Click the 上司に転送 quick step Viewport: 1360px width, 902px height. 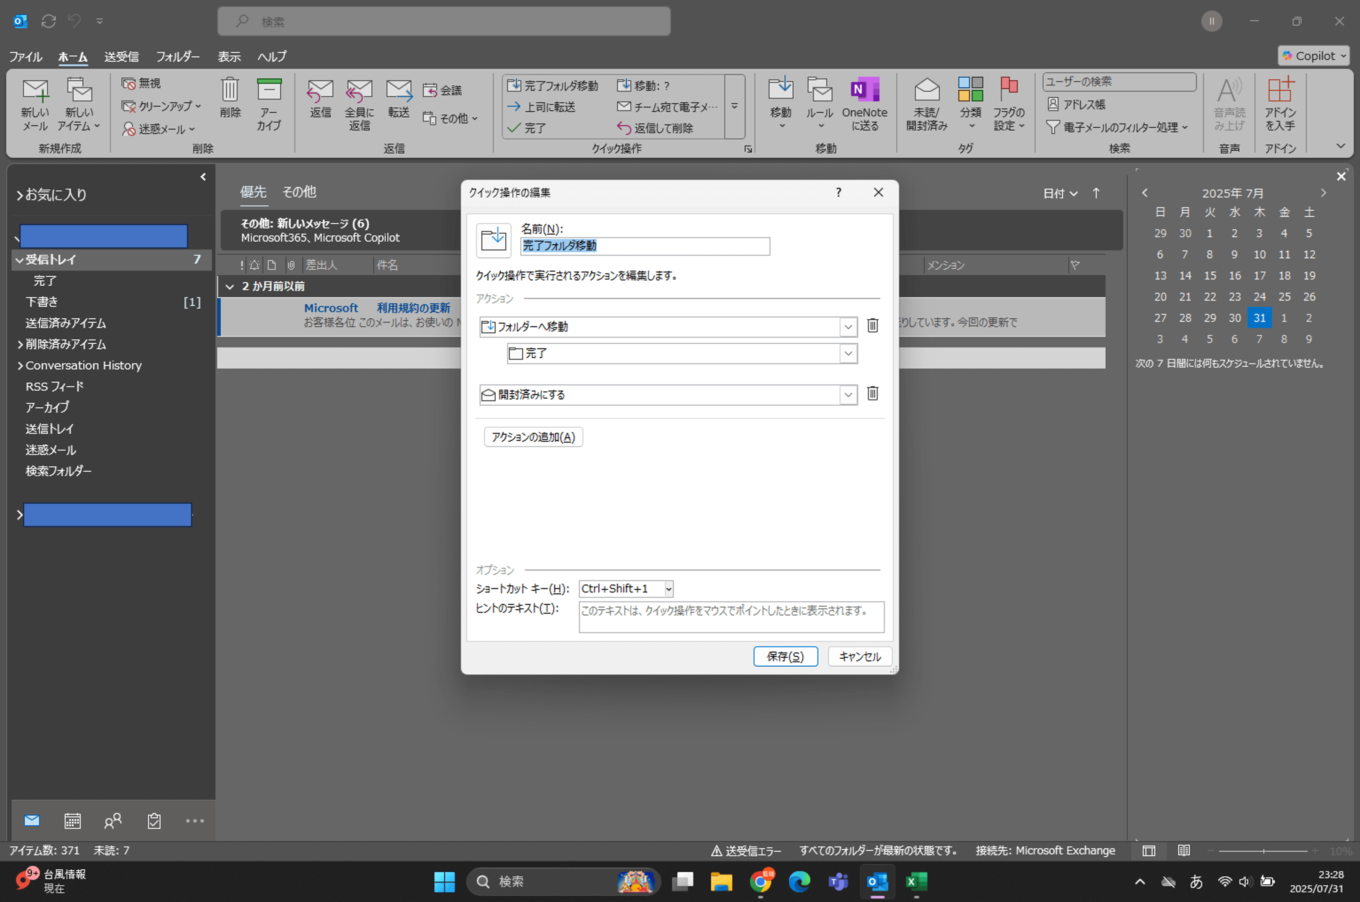point(541,107)
